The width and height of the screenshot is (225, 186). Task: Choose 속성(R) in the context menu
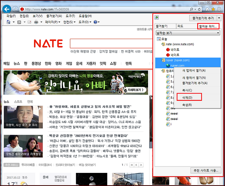pos(187,105)
